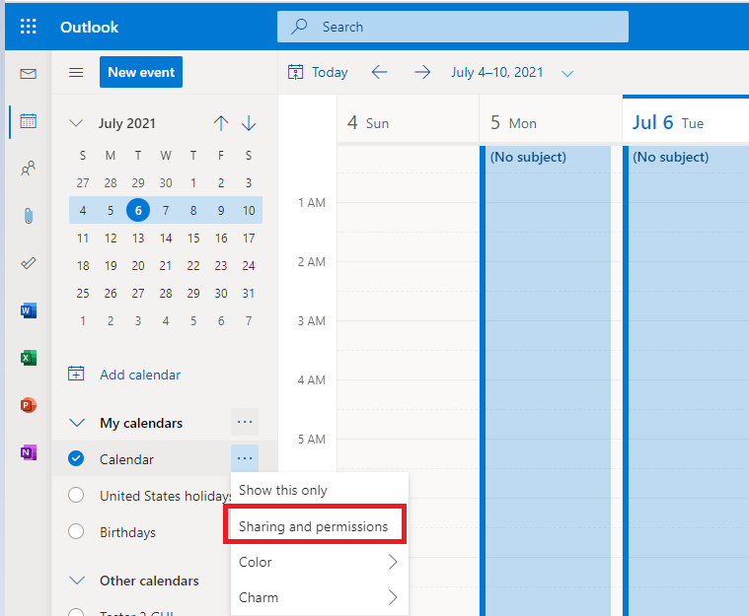749x616 pixels.
Task: Open the app launcher grid
Action: (29, 27)
